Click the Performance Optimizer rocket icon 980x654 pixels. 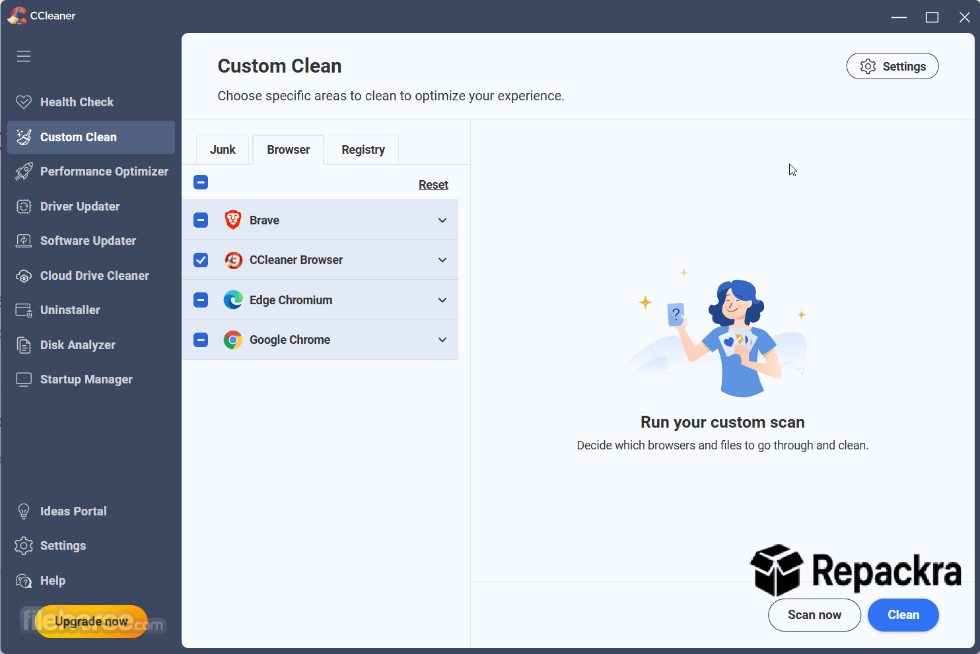[24, 172]
